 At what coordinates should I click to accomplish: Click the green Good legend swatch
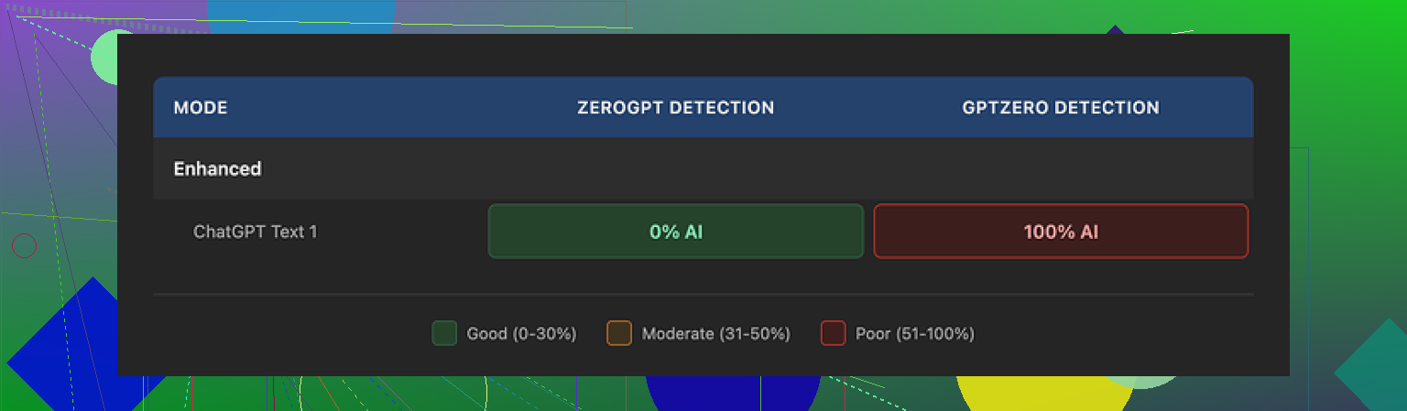click(x=444, y=333)
